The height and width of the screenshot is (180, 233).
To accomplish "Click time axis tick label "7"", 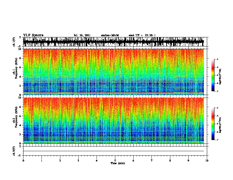I will click(x=152, y=160).
